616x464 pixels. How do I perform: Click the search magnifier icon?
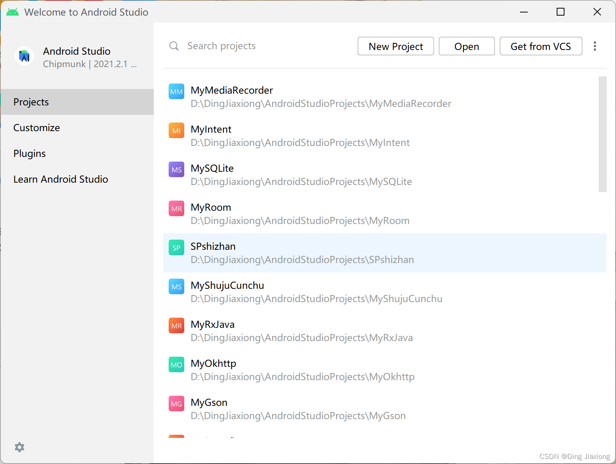(x=174, y=46)
